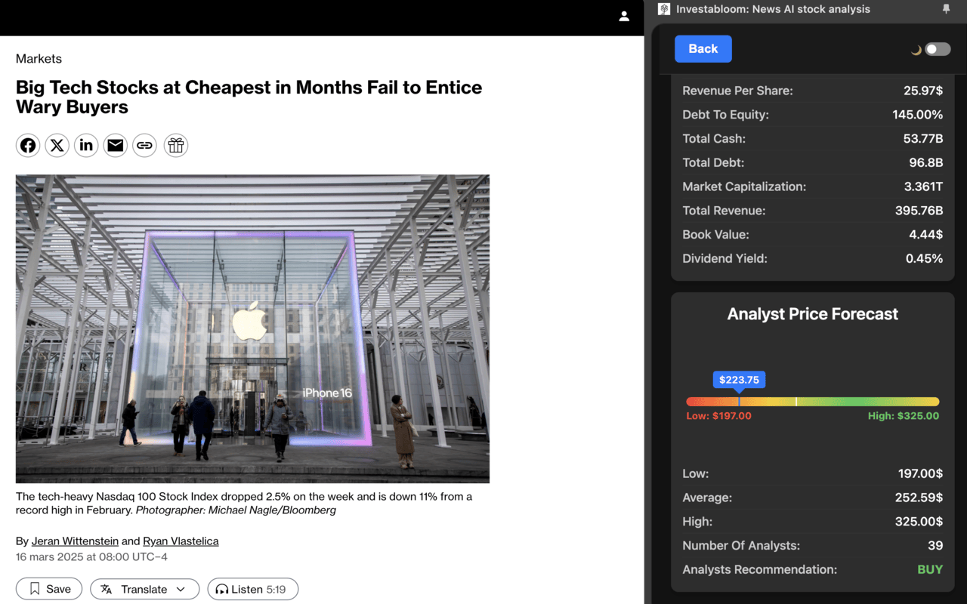The image size is (967, 604).
Task: Open the user account icon
Action: pyautogui.click(x=624, y=16)
